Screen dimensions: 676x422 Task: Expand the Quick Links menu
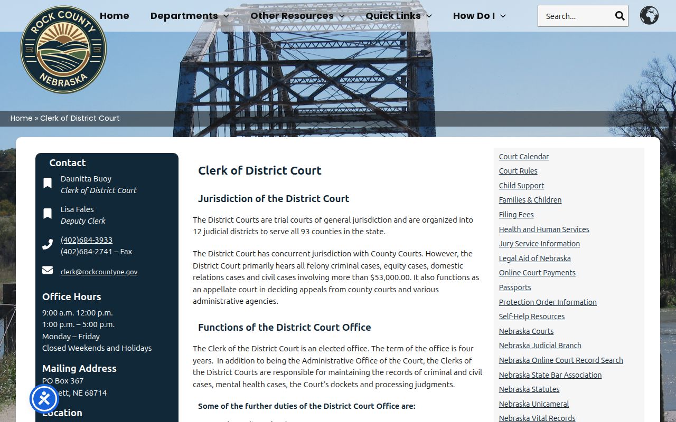399,16
